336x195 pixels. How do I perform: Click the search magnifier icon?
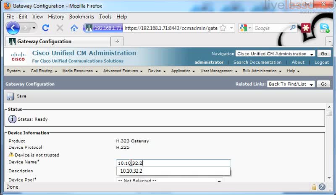(x=292, y=28)
